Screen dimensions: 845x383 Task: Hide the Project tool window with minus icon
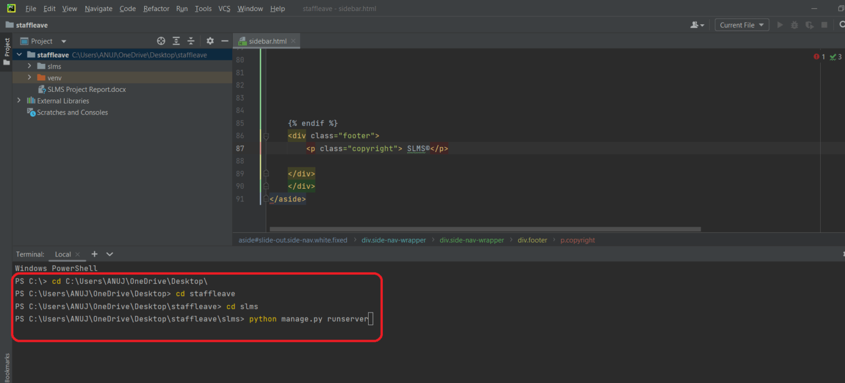(x=224, y=41)
